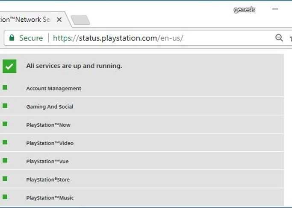Click green status square beside Account Management

point(5,87)
